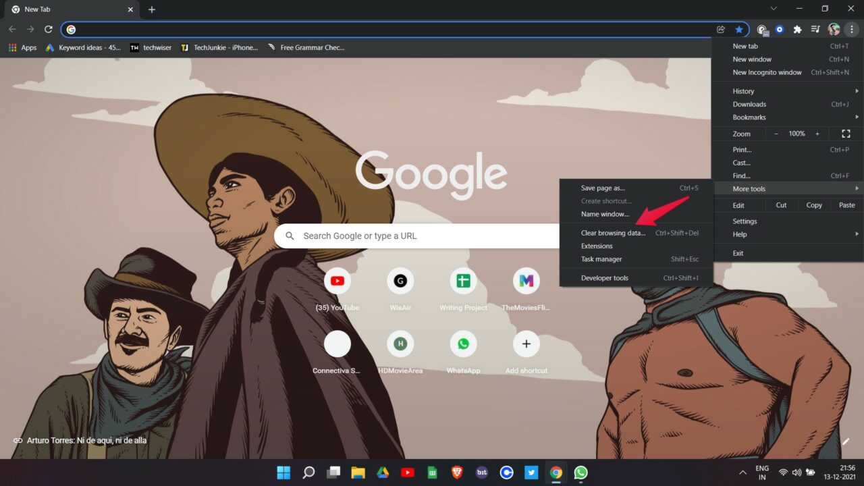Image resolution: width=864 pixels, height=486 pixels.
Task: Choose New window in the menu
Action: click(x=787, y=59)
